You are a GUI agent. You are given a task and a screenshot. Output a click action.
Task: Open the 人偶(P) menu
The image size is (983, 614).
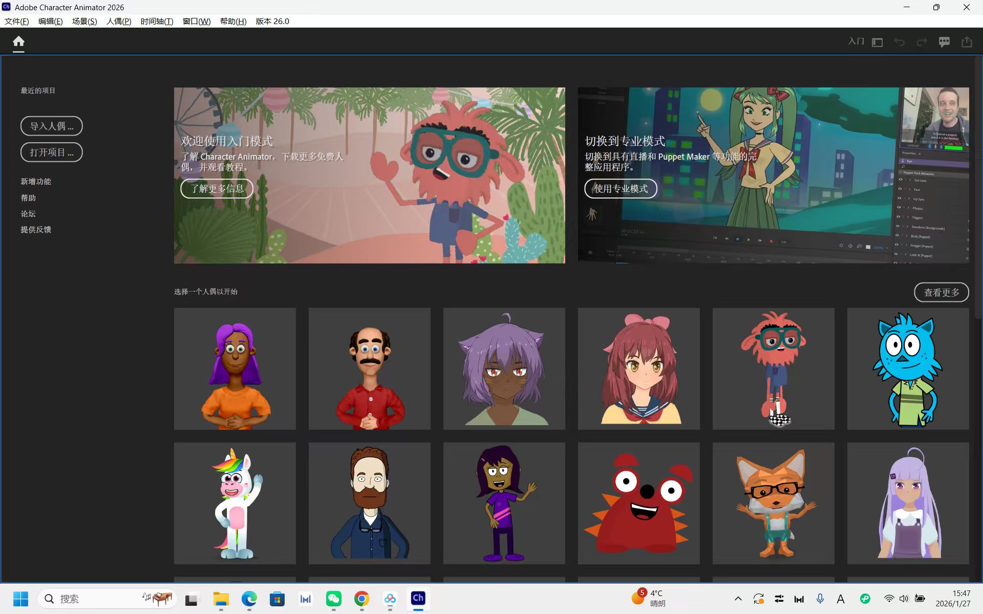click(118, 21)
